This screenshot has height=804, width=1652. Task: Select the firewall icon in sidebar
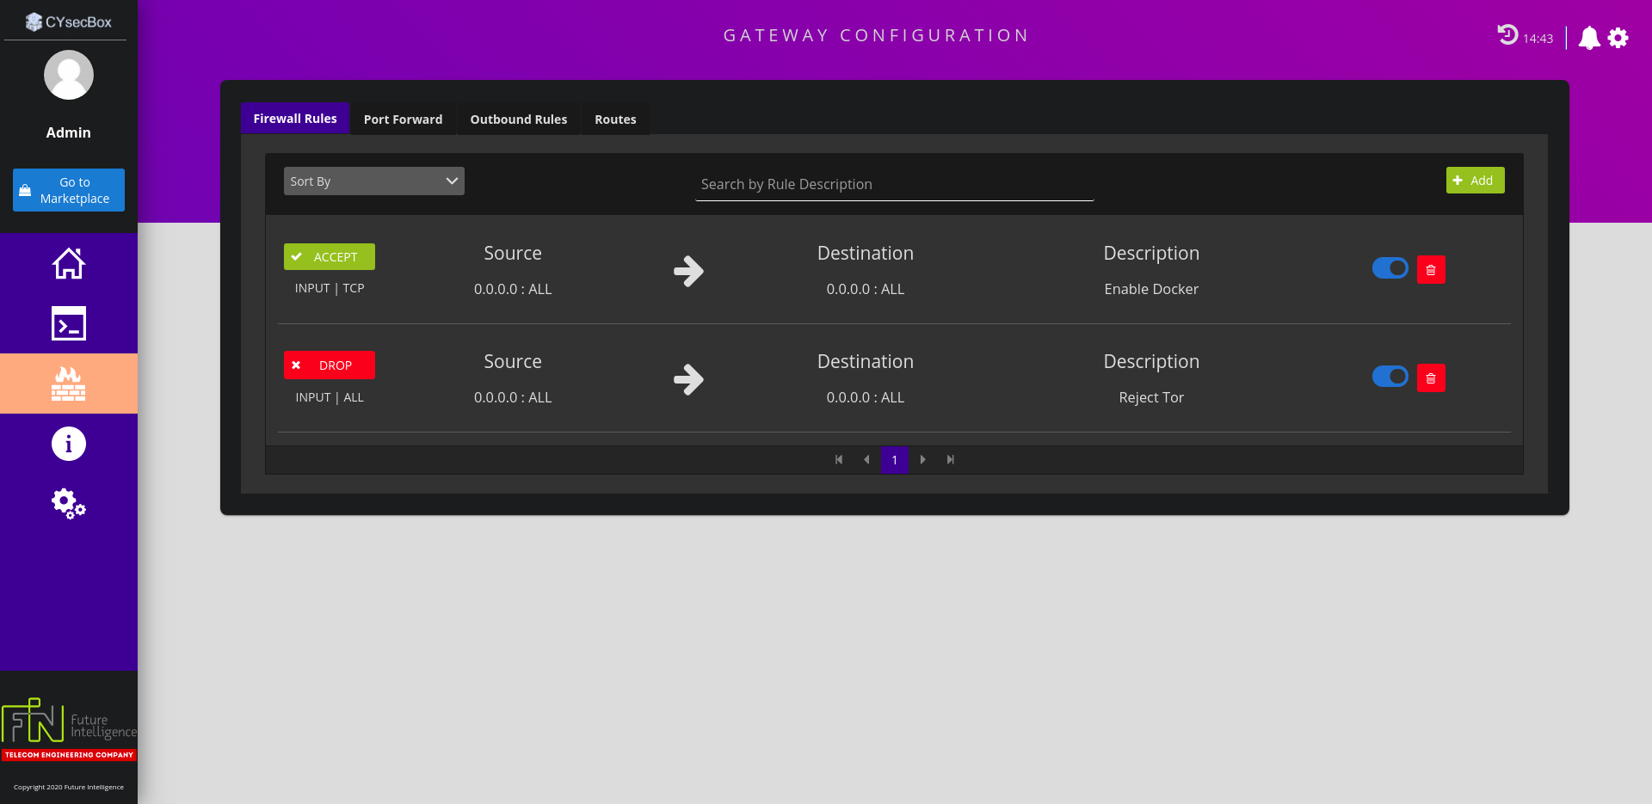click(69, 384)
